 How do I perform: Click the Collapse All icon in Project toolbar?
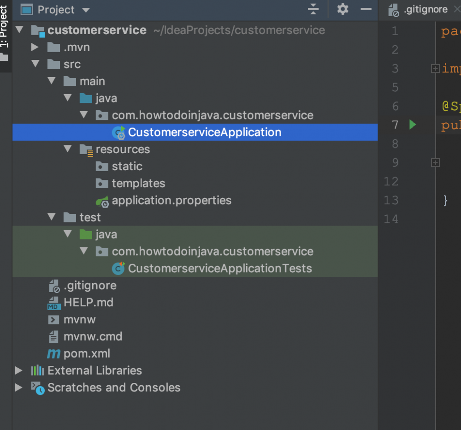(x=313, y=10)
